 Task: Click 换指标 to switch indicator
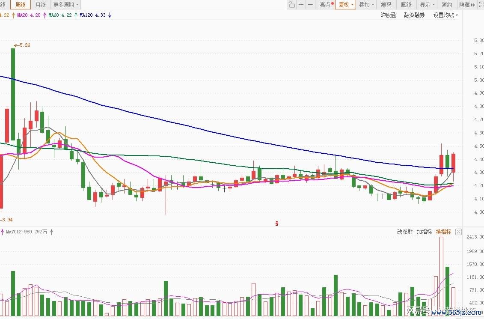point(444,232)
